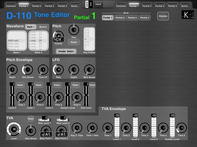Viewport: 197px width, 147px height.
Task: Click the Key F. Time knob
Action: pos(77,128)
